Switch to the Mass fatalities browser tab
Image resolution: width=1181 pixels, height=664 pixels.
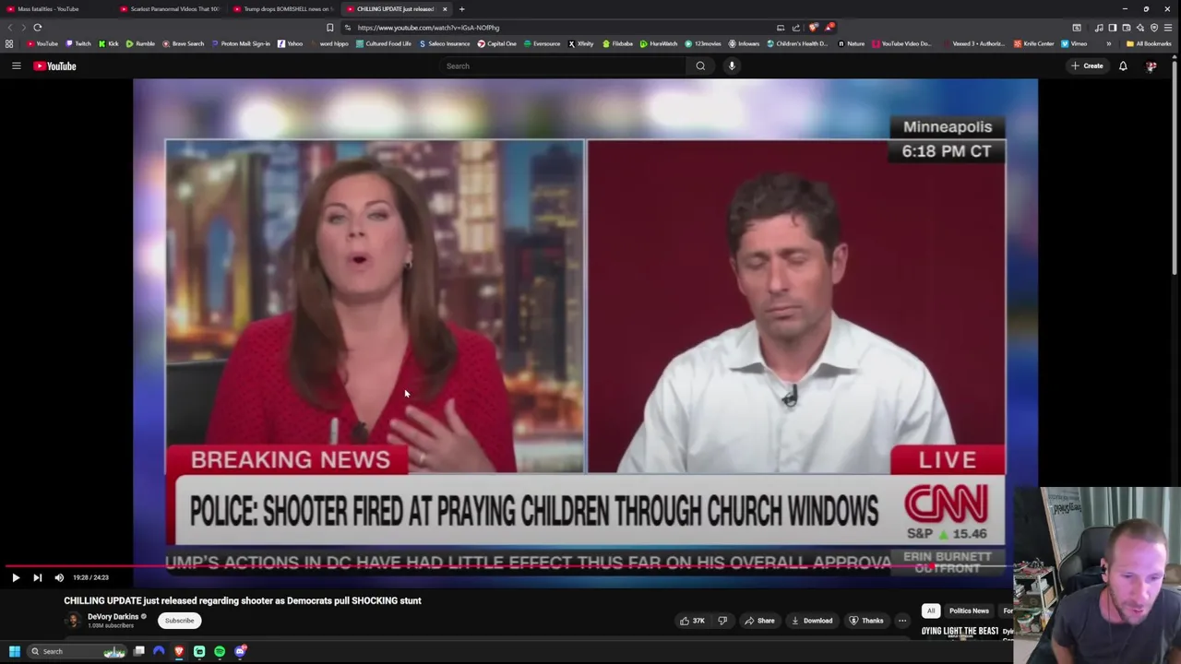[55, 8]
